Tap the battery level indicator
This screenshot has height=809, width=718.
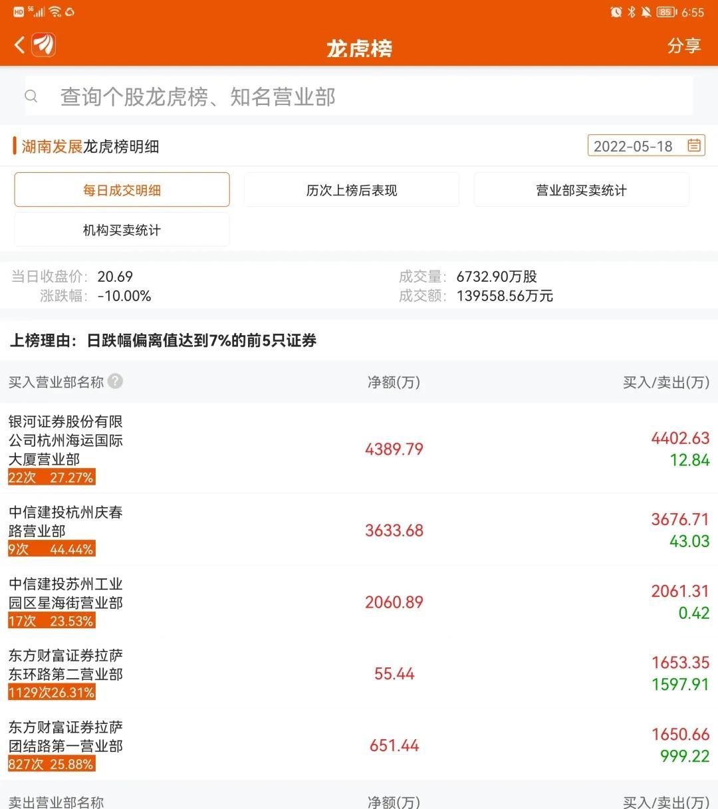(666, 12)
